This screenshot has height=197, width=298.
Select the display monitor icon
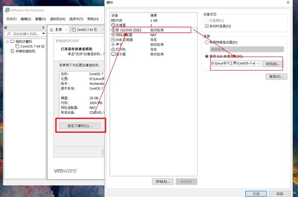[x=113, y=54]
